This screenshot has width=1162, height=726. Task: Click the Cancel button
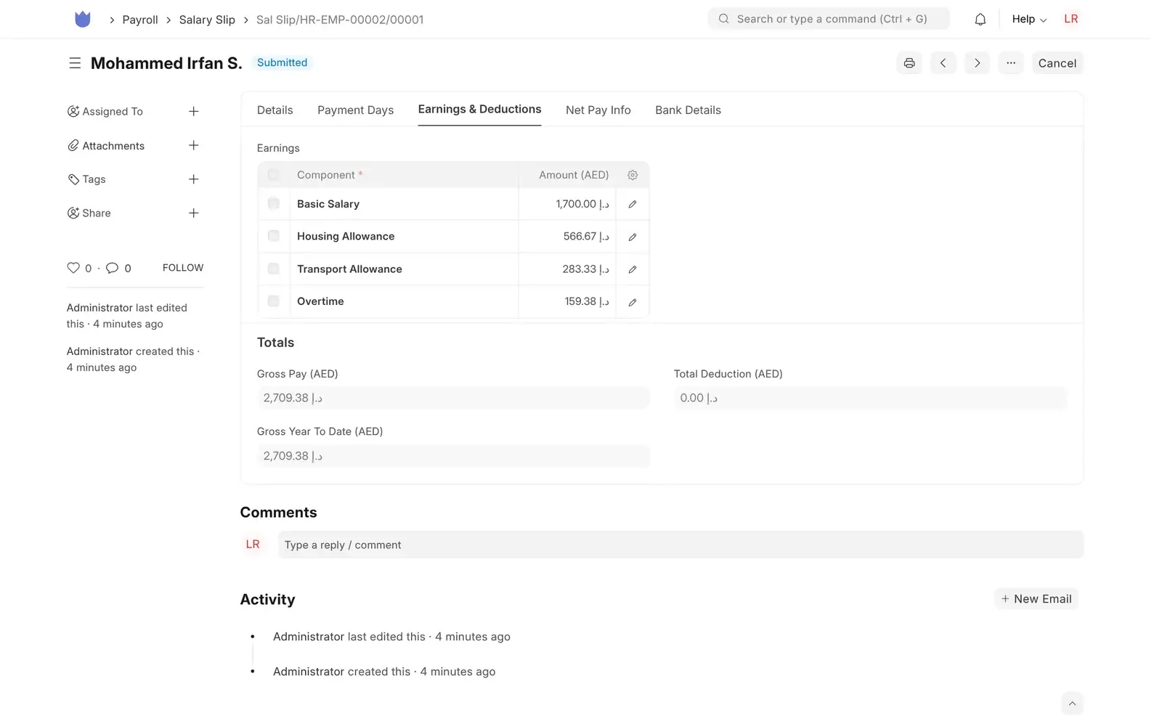[x=1057, y=63]
